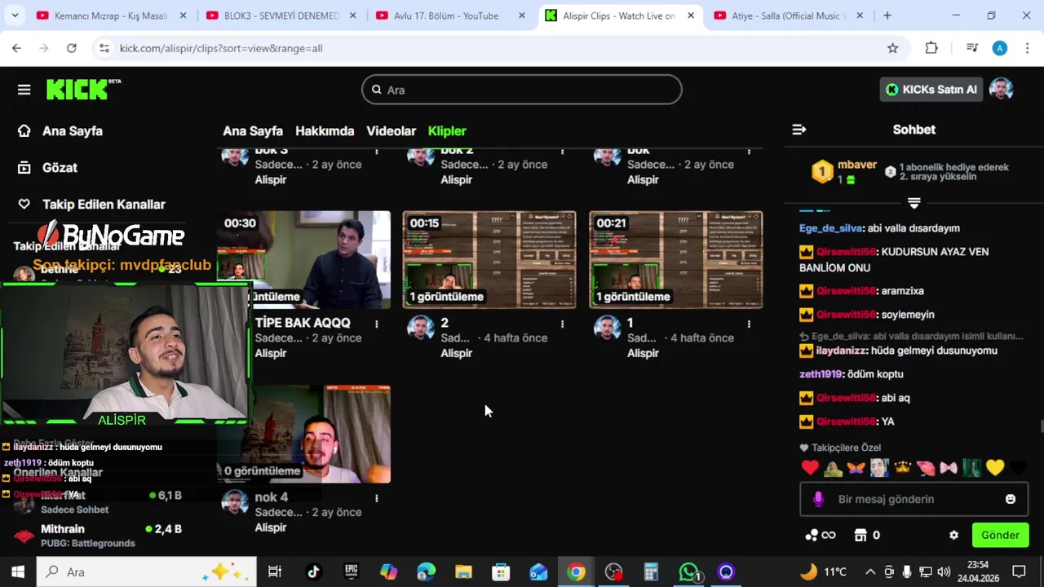This screenshot has width=1044, height=587.
Task: Expand the gift leaderboard chevron
Action: (913, 203)
